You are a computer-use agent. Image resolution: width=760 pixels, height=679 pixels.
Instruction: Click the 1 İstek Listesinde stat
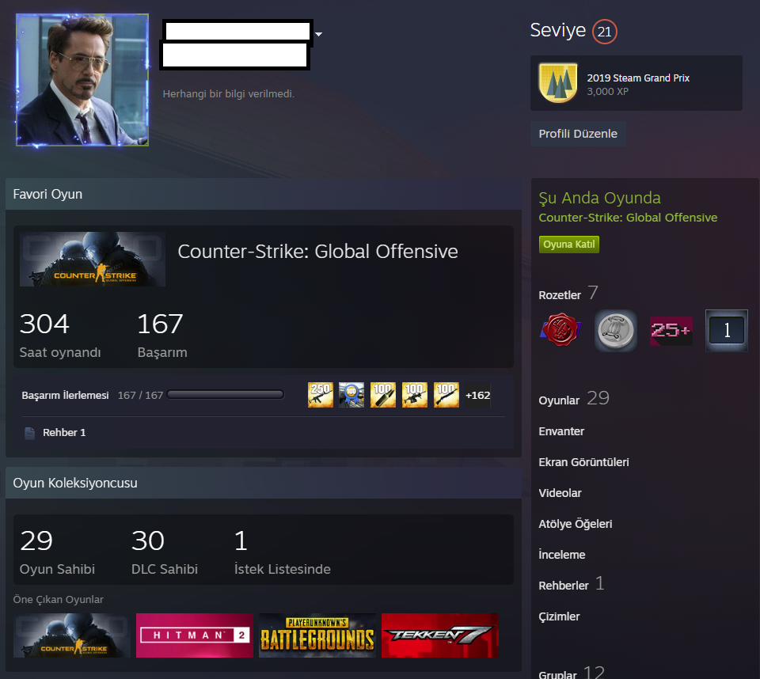pyautogui.click(x=282, y=552)
